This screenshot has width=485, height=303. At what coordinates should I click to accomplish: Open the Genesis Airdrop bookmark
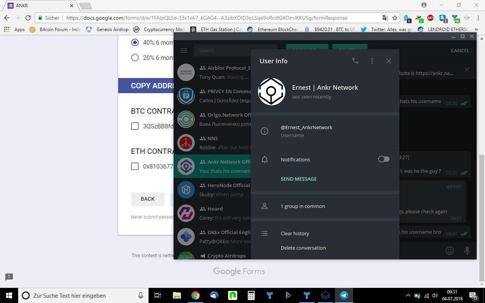coord(108,29)
